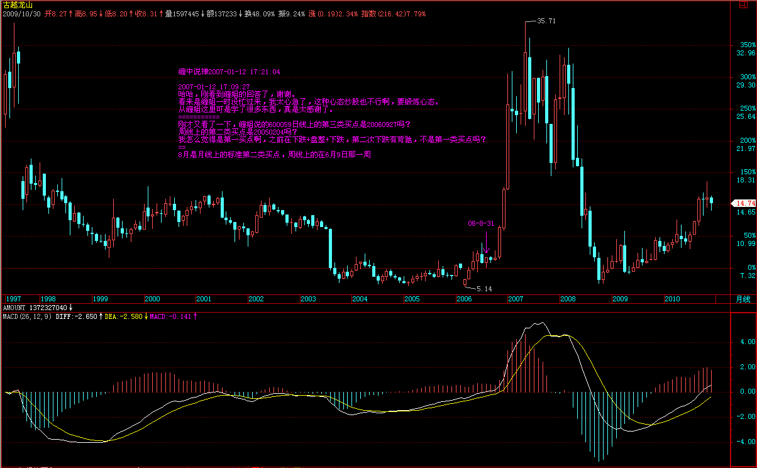Click the 5.14 low price label
757x468 pixels.
click(x=483, y=288)
